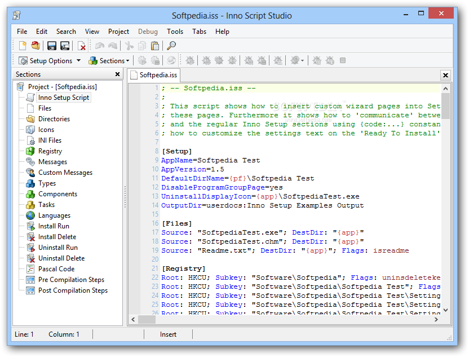Click the Undo arrow icon
The height and width of the screenshot is (357, 469).
(100, 46)
